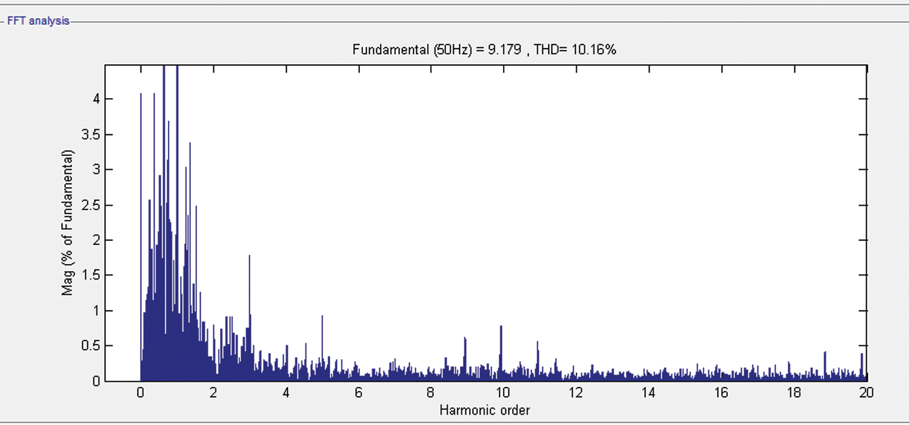Image resolution: width=909 pixels, height=425 pixels.
Task: Click the Fundamental (50Hz) THD title text
Action: tap(484, 50)
